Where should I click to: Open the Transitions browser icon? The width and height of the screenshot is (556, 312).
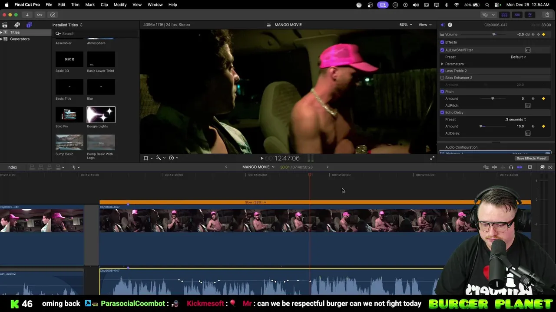point(550,167)
